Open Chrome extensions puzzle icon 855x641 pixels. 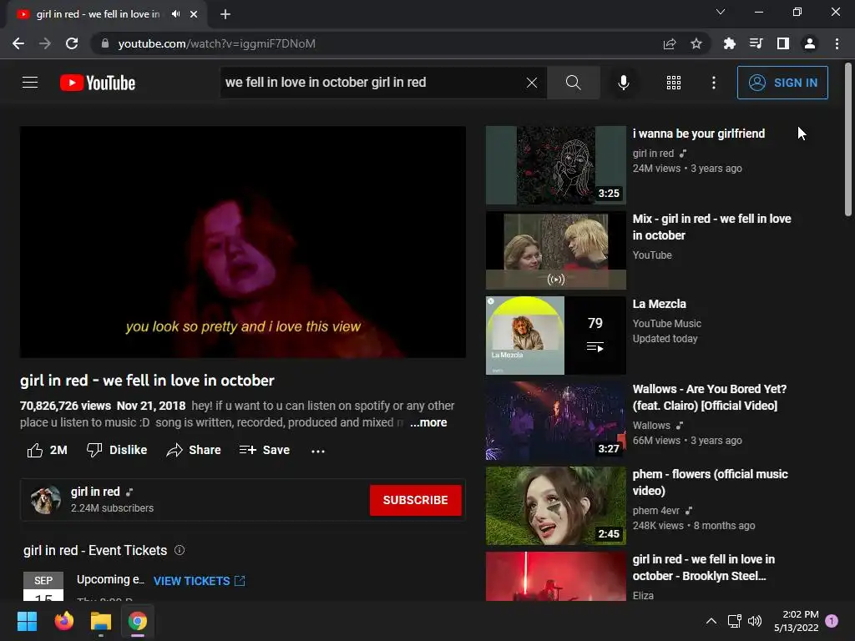[729, 43]
